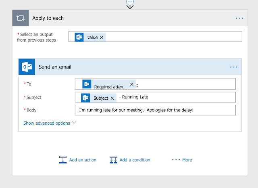Expand Show advanced options
Image resolution: width=258 pixels, height=188 pixels.
50,123
